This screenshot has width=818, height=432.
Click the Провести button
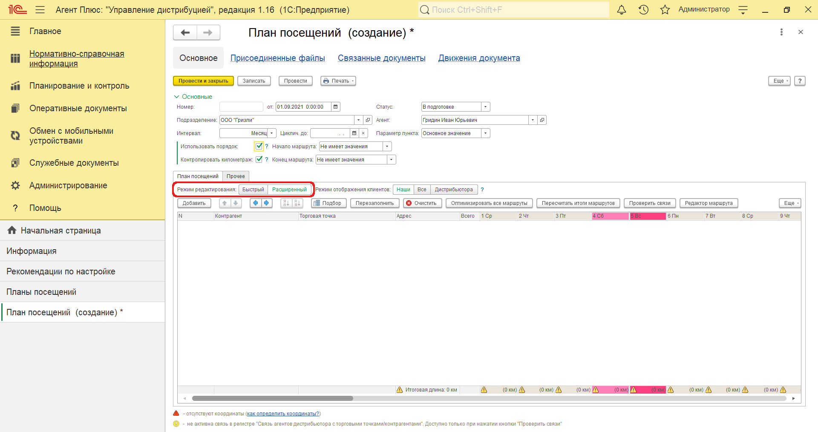tap(296, 81)
